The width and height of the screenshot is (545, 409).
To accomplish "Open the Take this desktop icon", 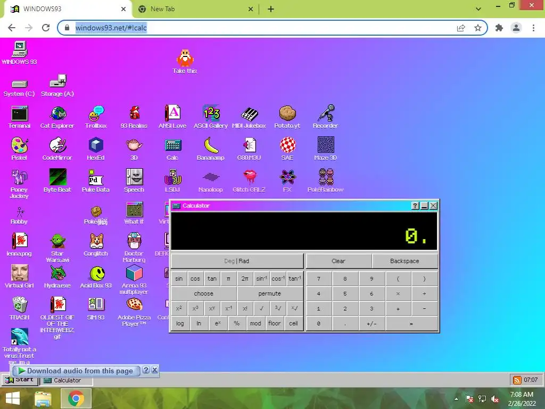I will click(x=185, y=61).
